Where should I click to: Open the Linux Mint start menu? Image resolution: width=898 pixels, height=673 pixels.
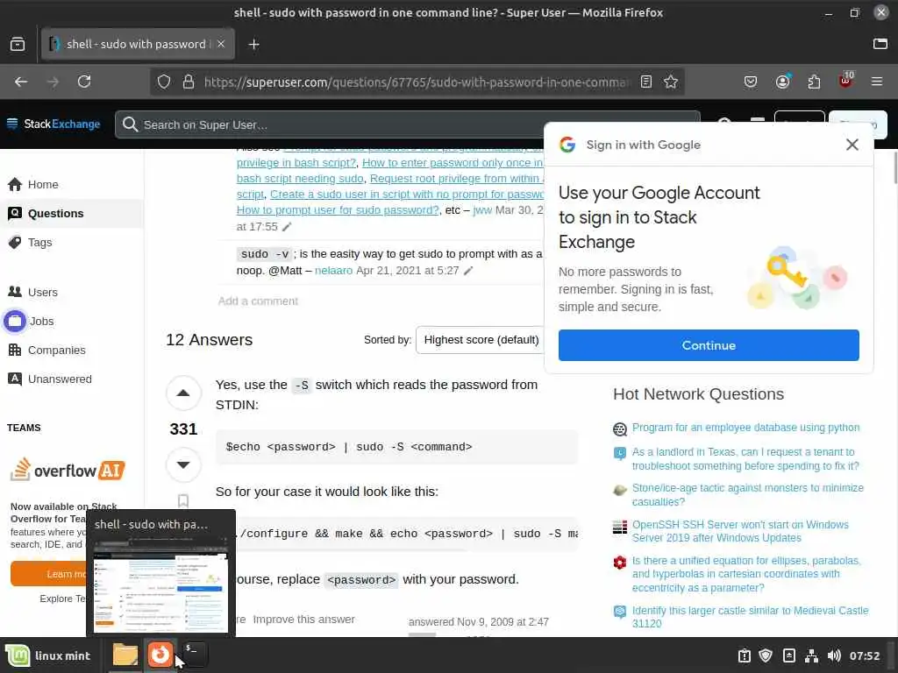pyautogui.click(x=48, y=655)
